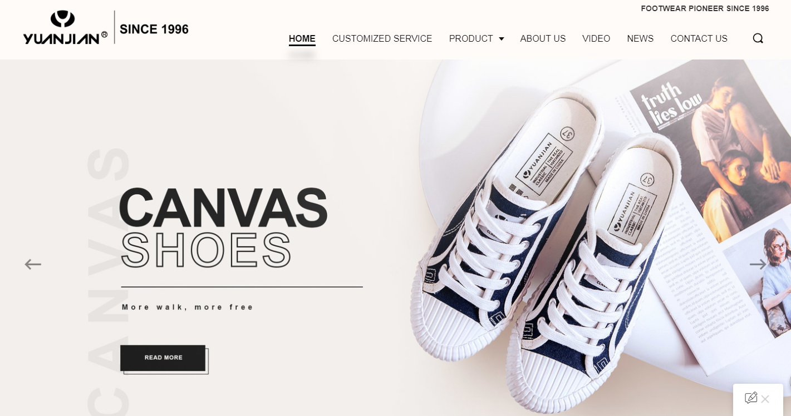Go to previous slide arrow
Viewport: 791px width, 416px height.
[x=33, y=264]
